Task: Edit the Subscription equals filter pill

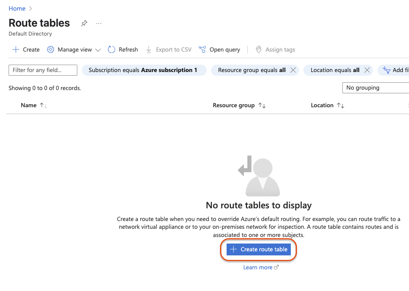Action: click(144, 70)
